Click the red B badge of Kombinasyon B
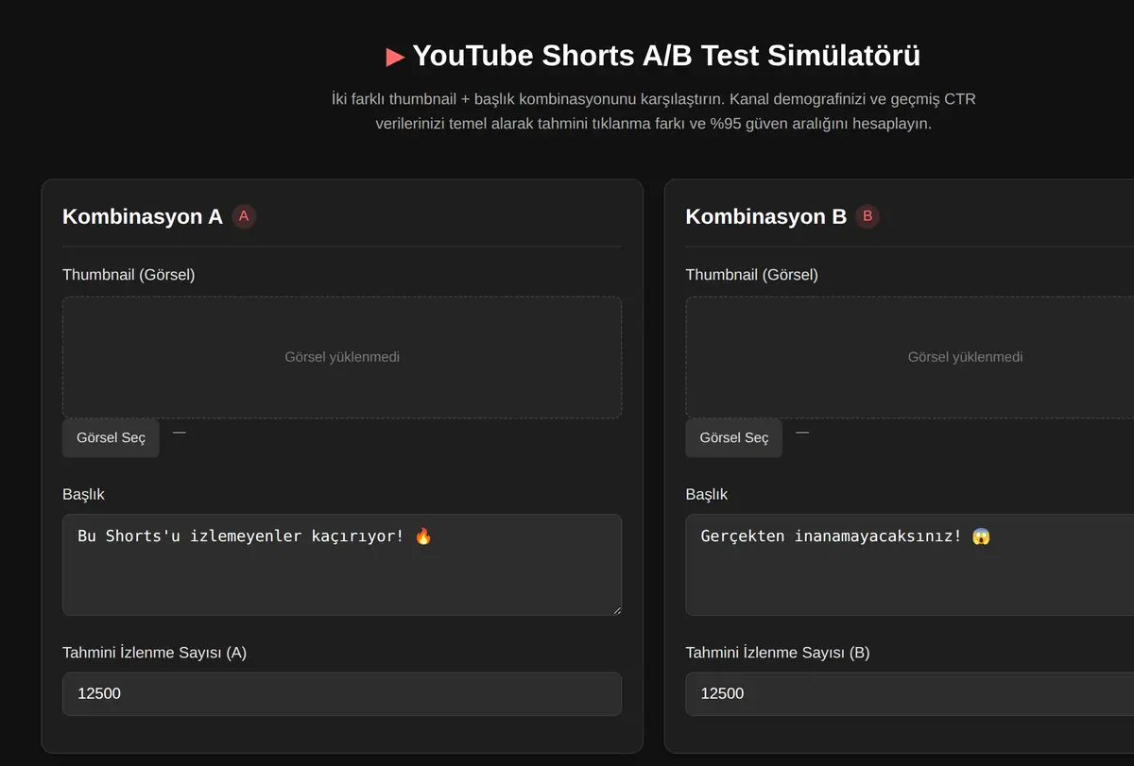Screen dimensions: 1134x766 [x=868, y=216]
